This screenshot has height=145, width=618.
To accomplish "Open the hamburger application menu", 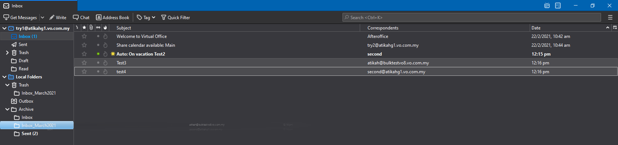I will click(610, 17).
